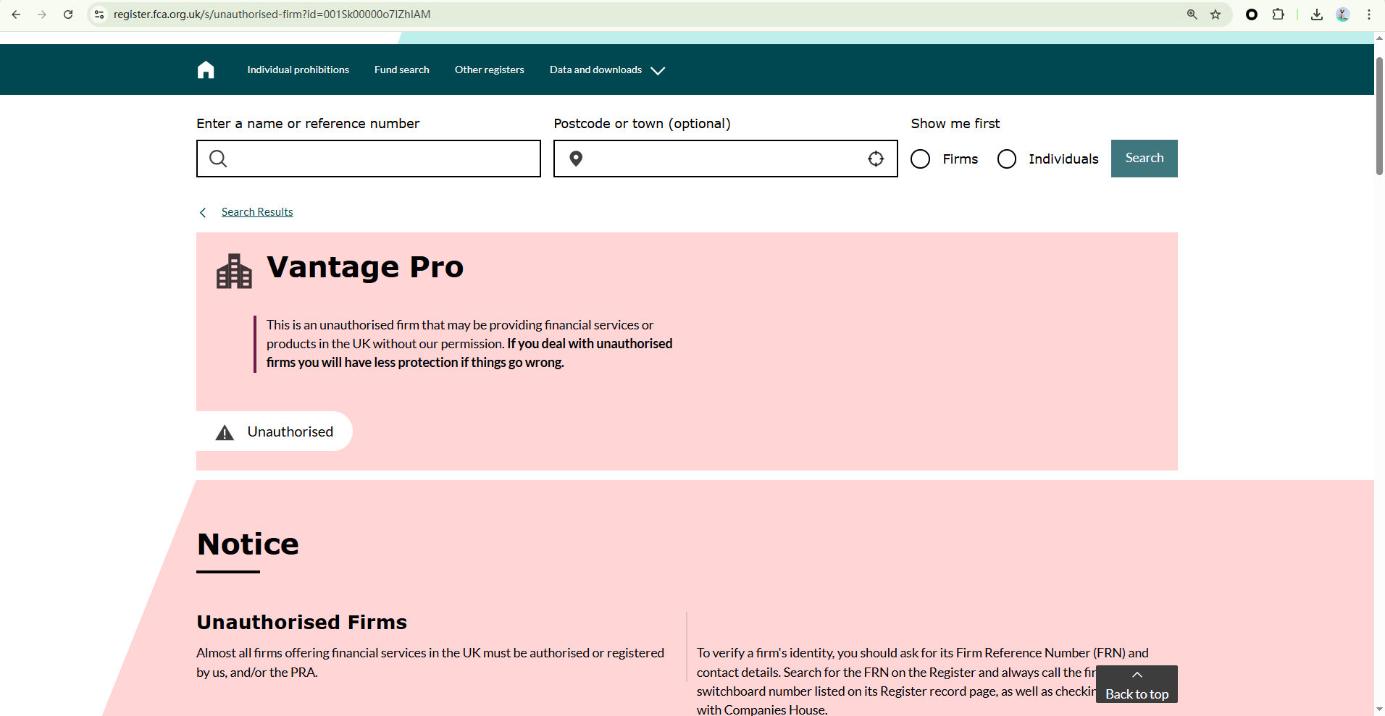The image size is (1385, 716).
Task: Click the scrollbar down arrow
Action: click(1379, 709)
